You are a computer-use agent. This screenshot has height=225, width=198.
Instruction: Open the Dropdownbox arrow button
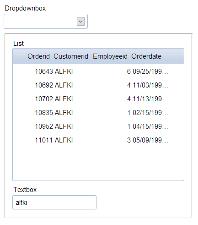[80, 22]
